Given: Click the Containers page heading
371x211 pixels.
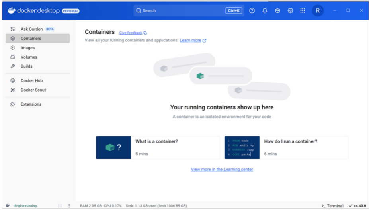Looking at the screenshot, I should pos(100,32).
